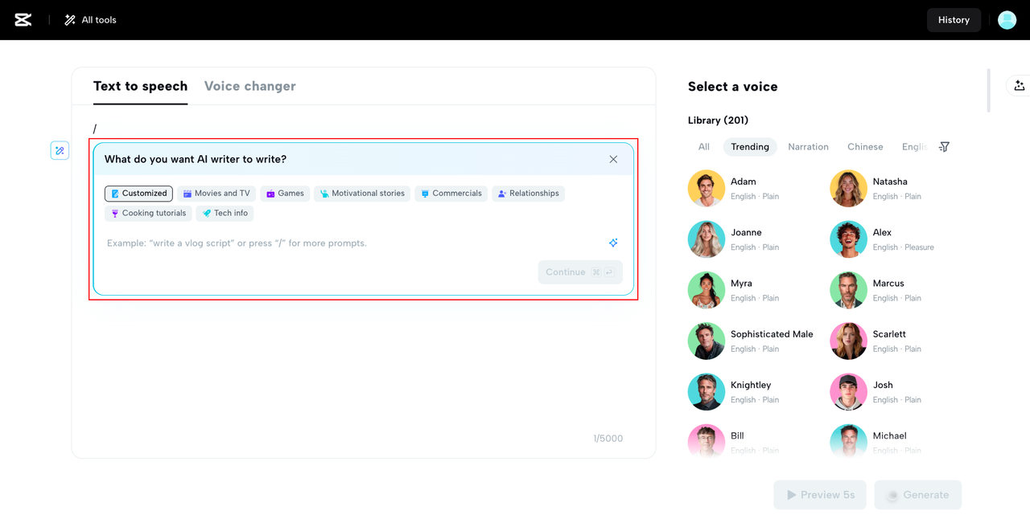Viewport: 1030px width, 531px height.
Task: Click the Preview 5s playback button
Action: point(819,495)
